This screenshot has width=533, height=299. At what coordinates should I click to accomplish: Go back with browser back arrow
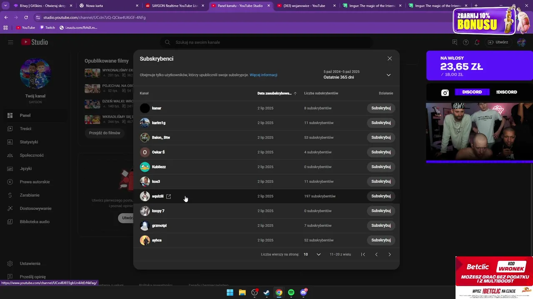(6, 17)
